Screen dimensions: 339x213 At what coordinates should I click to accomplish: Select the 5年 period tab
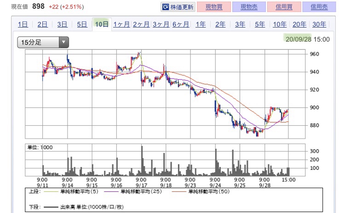coord(260,24)
